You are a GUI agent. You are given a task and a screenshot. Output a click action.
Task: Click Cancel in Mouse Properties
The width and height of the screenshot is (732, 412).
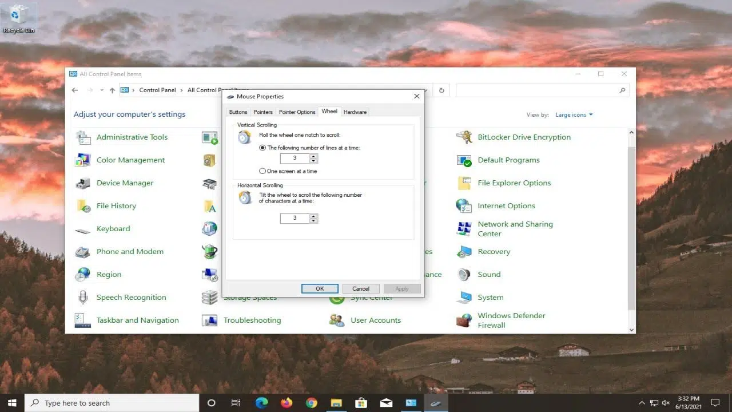(x=361, y=289)
